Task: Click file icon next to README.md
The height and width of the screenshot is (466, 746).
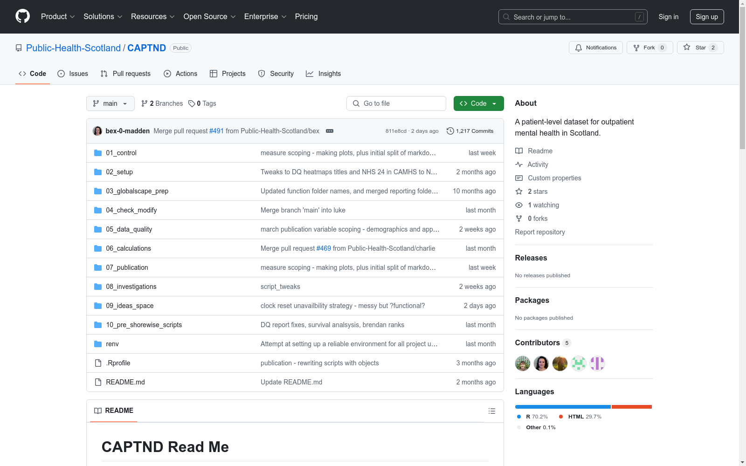Action: (x=98, y=382)
